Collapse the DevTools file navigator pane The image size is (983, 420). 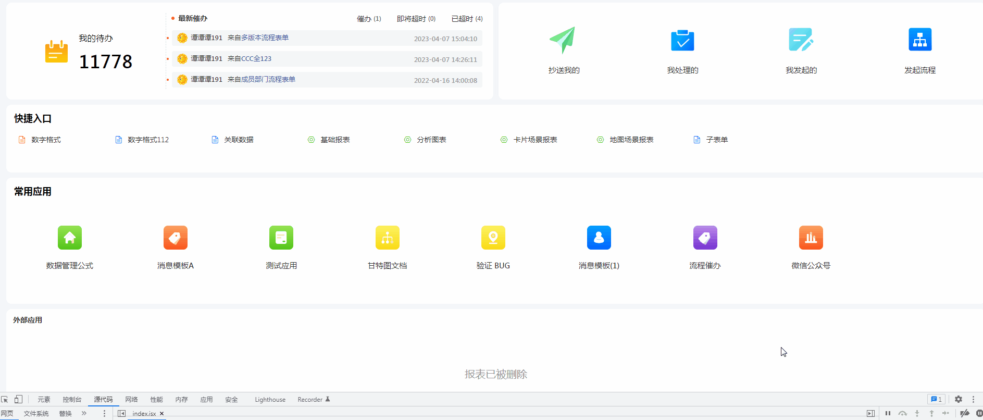[x=121, y=413]
